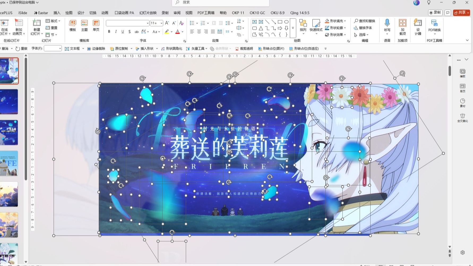Viewport: 473px width, 266px height.
Task: Switch to the 切换 ribbon tab
Action: pyautogui.click(x=93, y=13)
